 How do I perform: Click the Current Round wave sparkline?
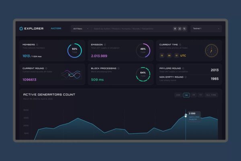(x=71, y=74)
